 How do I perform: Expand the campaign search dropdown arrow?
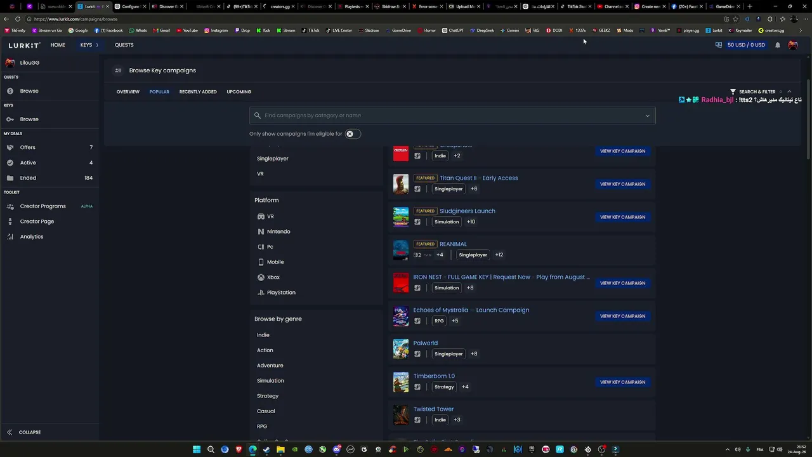tap(648, 116)
